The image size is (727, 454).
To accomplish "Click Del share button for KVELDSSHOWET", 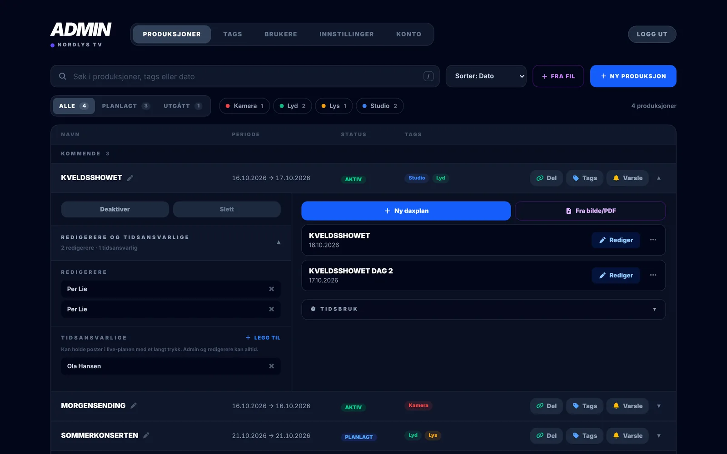I will click(547, 178).
